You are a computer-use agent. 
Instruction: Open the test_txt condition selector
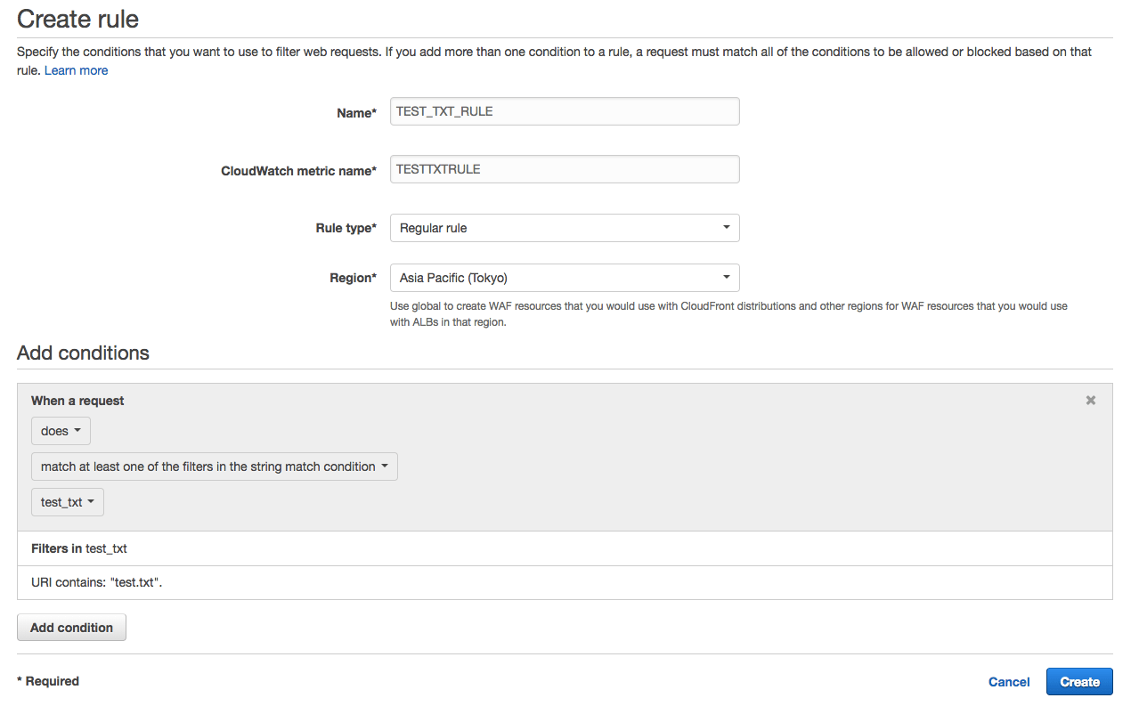coord(68,502)
